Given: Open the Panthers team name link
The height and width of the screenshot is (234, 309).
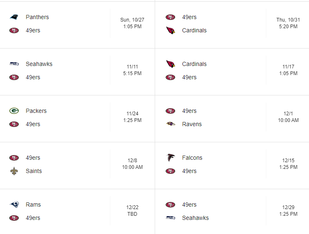Looking at the screenshot, I should 37,17.
